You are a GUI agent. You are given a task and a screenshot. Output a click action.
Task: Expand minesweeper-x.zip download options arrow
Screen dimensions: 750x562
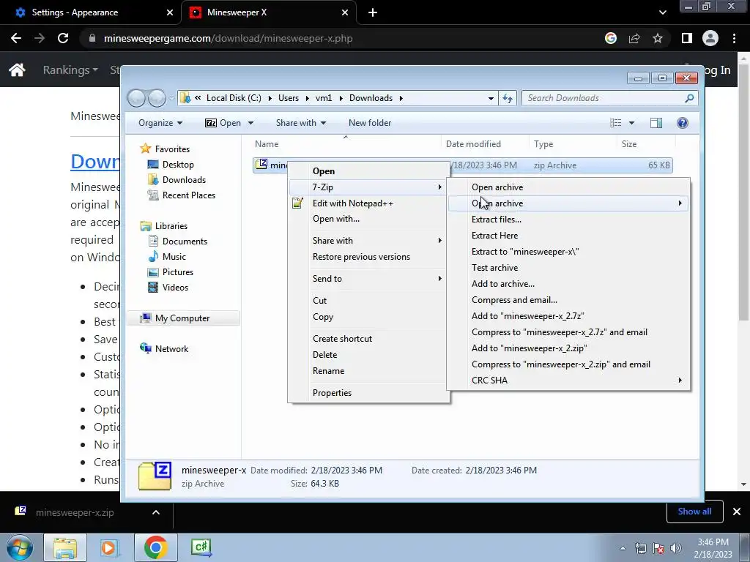[156, 512]
